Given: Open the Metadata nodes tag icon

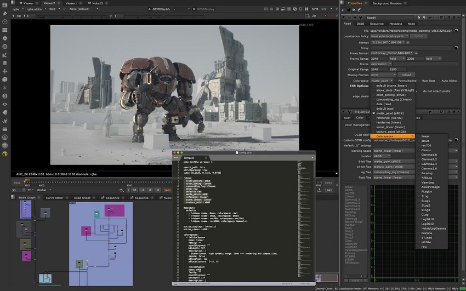Looking at the screenshot, I should pyautogui.click(x=5, y=112).
